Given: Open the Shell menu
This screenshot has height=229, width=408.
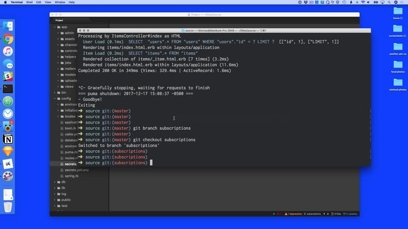Looking at the screenshot, I should 29,2.
